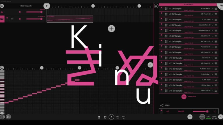Open the keyboard/pads icon next to the mixer icon
The height and width of the screenshot is (125, 223).
coord(8,117)
